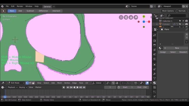Open the Normals dropdown

point(183,11)
